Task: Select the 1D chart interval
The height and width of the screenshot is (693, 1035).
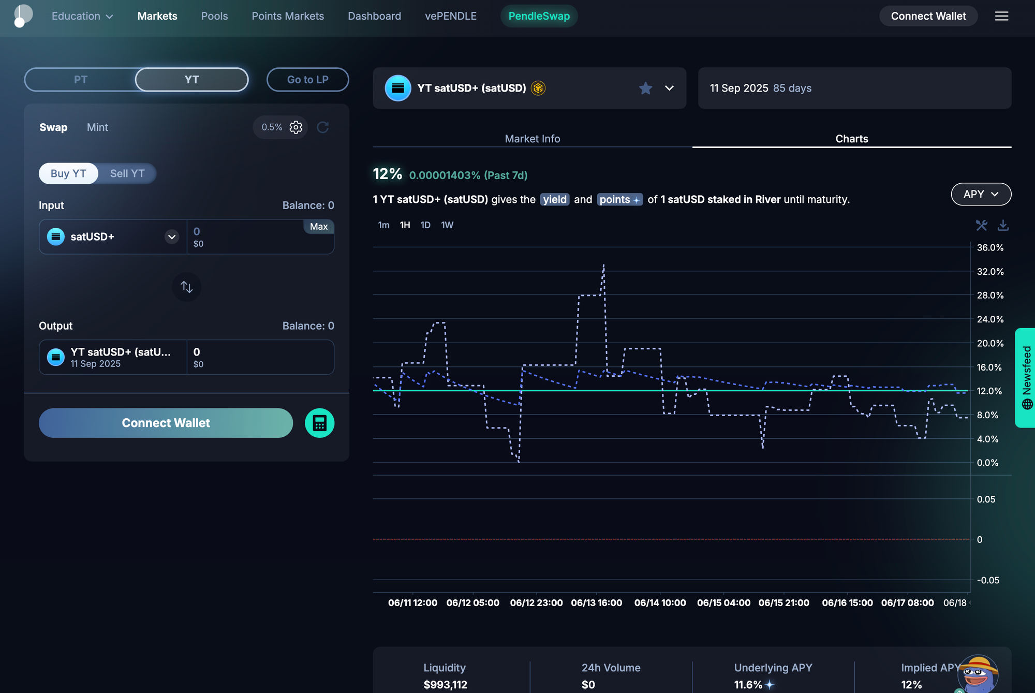Action: coord(425,225)
